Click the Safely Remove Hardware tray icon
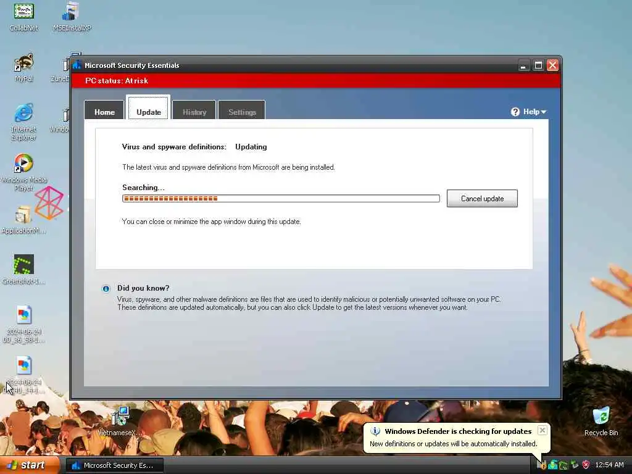The height and width of the screenshot is (474, 632). [x=575, y=465]
